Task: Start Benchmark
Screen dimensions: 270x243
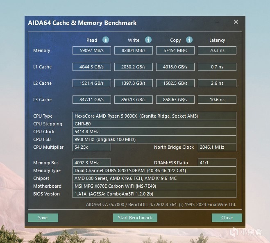Action: point(135,218)
